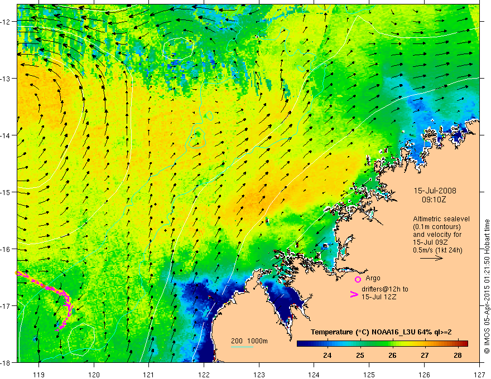Click the '0.5m/s (1kt 24h)' text
Image resolution: width=491 pixels, height=379 pixels.
(437, 250)
